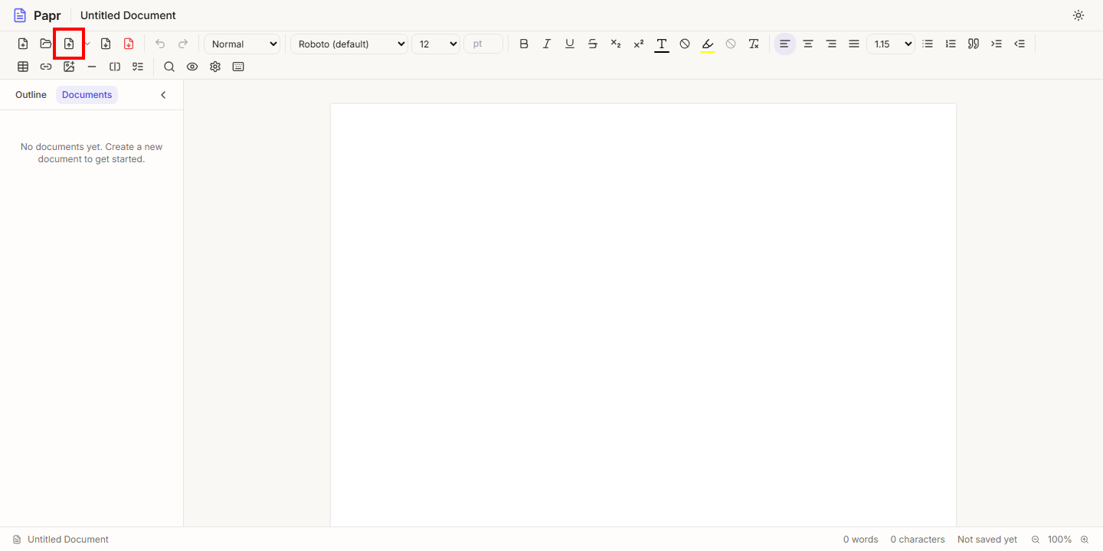Insert a table
Viewport: 1103px width, 551px height.
[x=23, y=67]
